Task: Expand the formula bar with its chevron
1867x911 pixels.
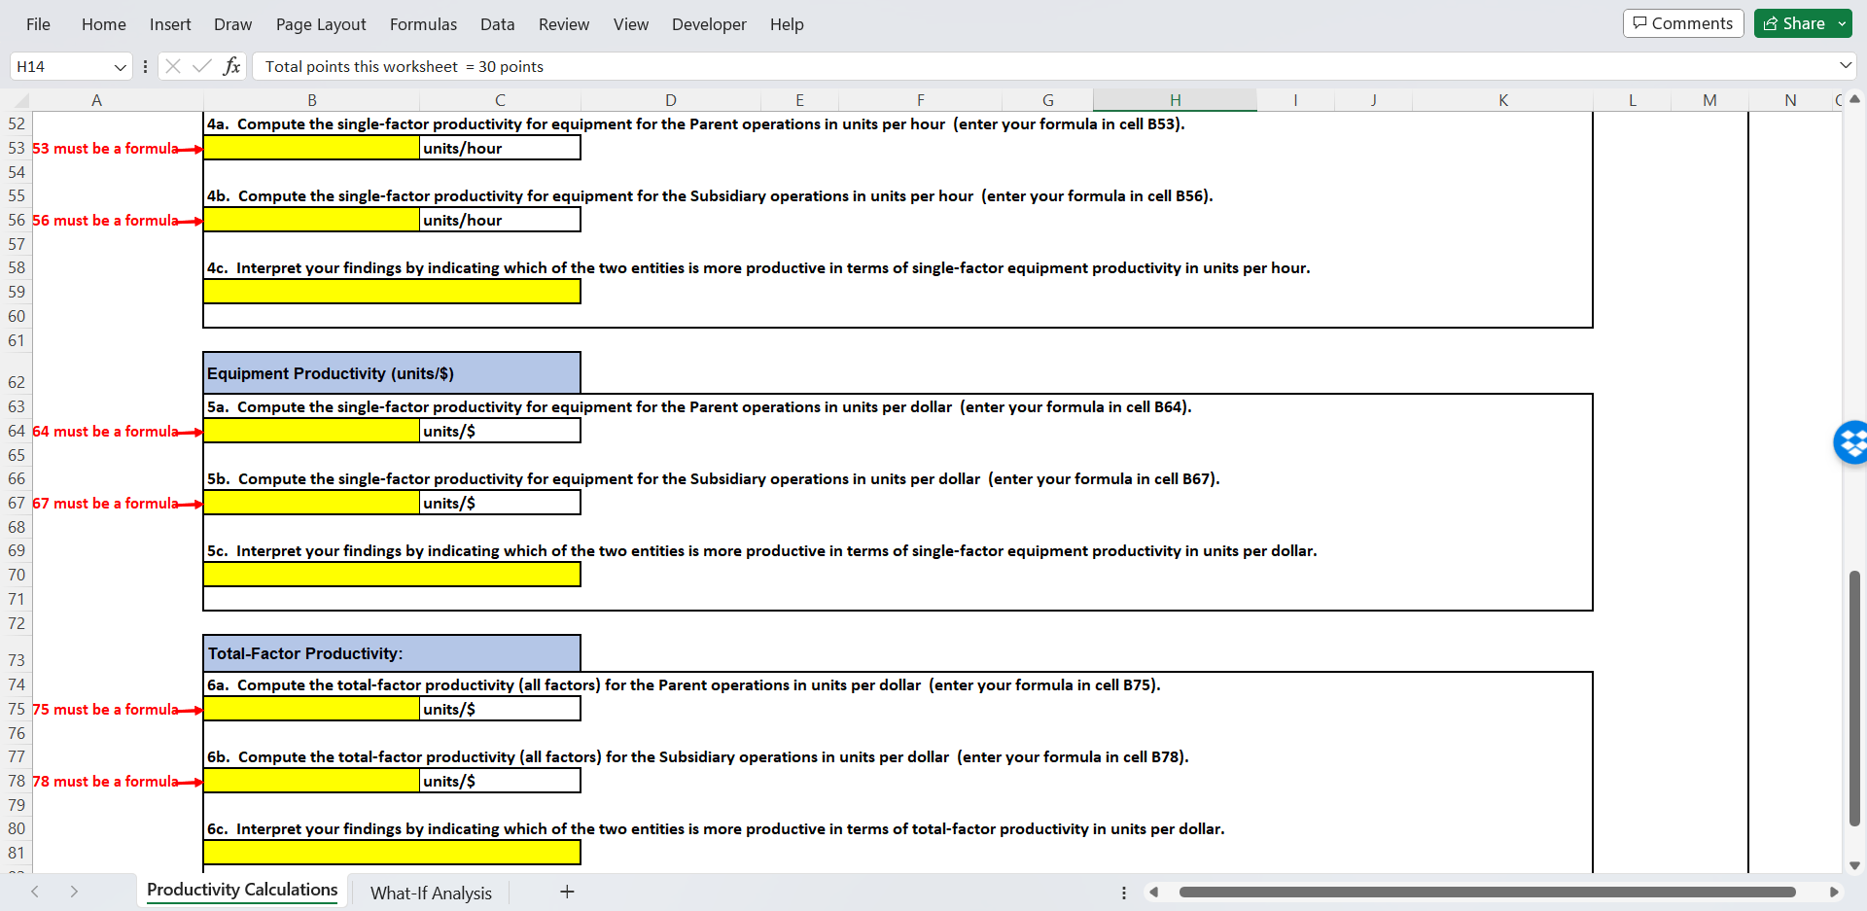Action: click(x=1845, y=66)
